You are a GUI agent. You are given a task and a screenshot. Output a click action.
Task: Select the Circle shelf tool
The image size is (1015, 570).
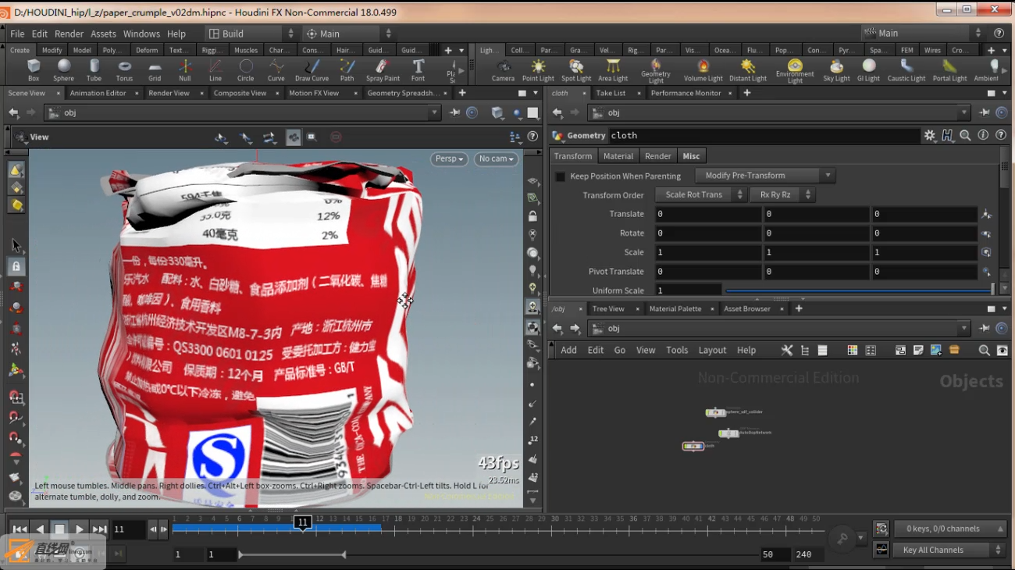point(246,70)
